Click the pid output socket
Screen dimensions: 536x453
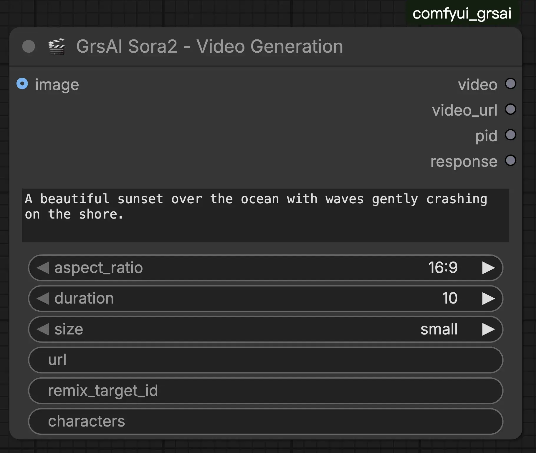click(x=510, y=135)
